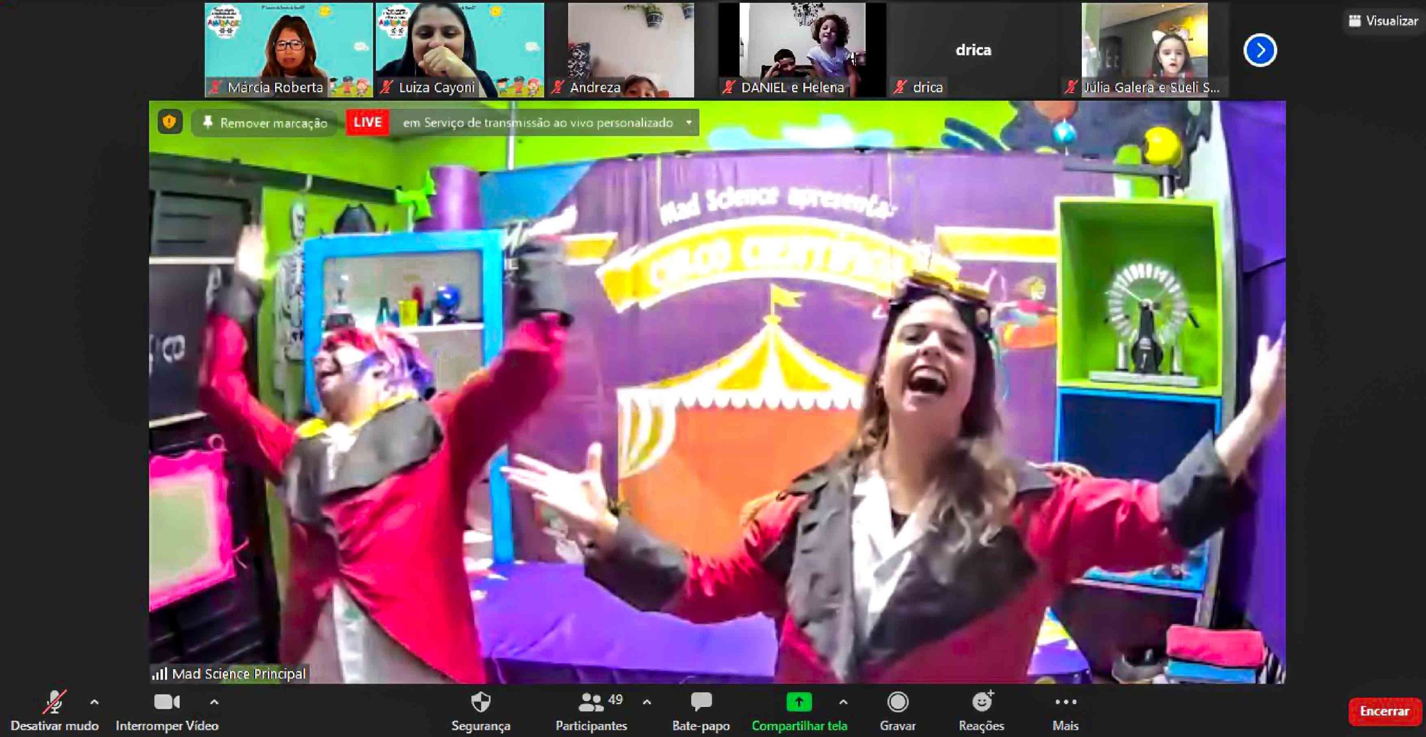Image resolution: width=1426 pixels, height=737 pixels.
Task: Click the red Encerrar button
Action: [1384, 711]
